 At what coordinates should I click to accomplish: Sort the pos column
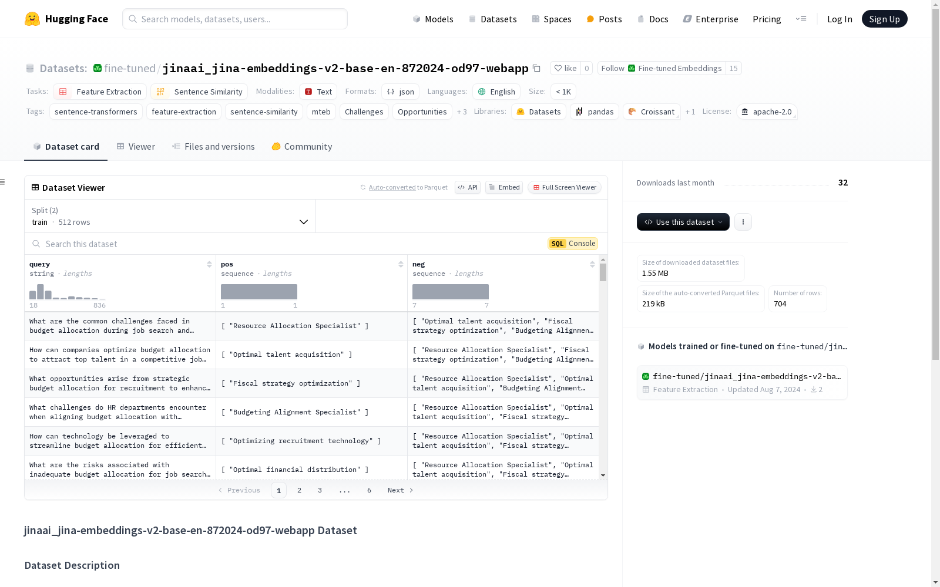(401, 264)
